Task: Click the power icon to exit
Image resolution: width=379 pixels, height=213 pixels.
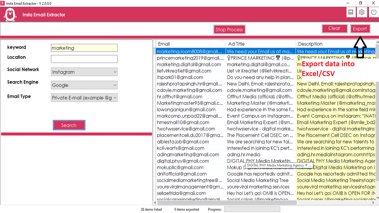Action: pyautogui.click(x=374, y=12)
